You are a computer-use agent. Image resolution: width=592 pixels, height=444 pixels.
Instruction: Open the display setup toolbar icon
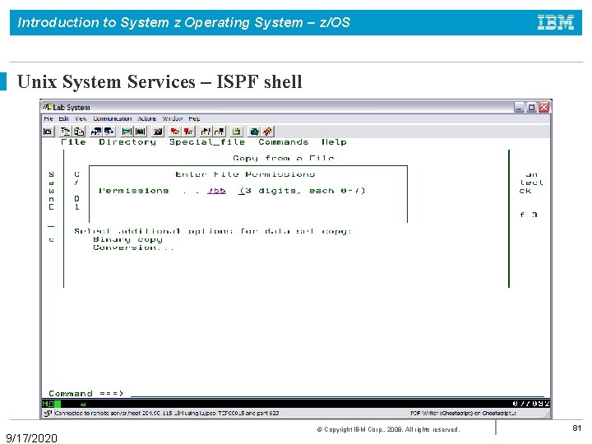pyautogui.click(x=127, y=132)
